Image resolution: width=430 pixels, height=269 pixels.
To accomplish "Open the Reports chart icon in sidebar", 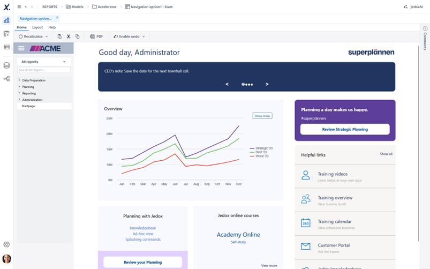I will [x=6, y=20].
